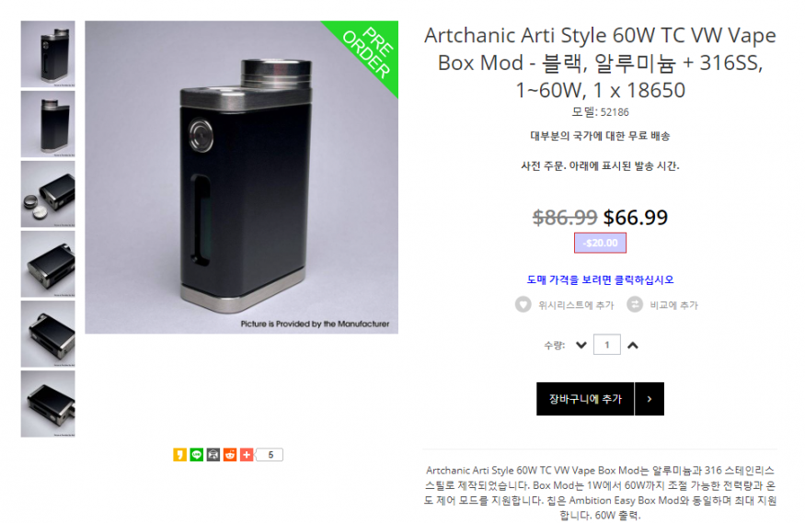Select the first product thumbnail
Viewport: 805px width, 523px height.
[x=48, y=54]
